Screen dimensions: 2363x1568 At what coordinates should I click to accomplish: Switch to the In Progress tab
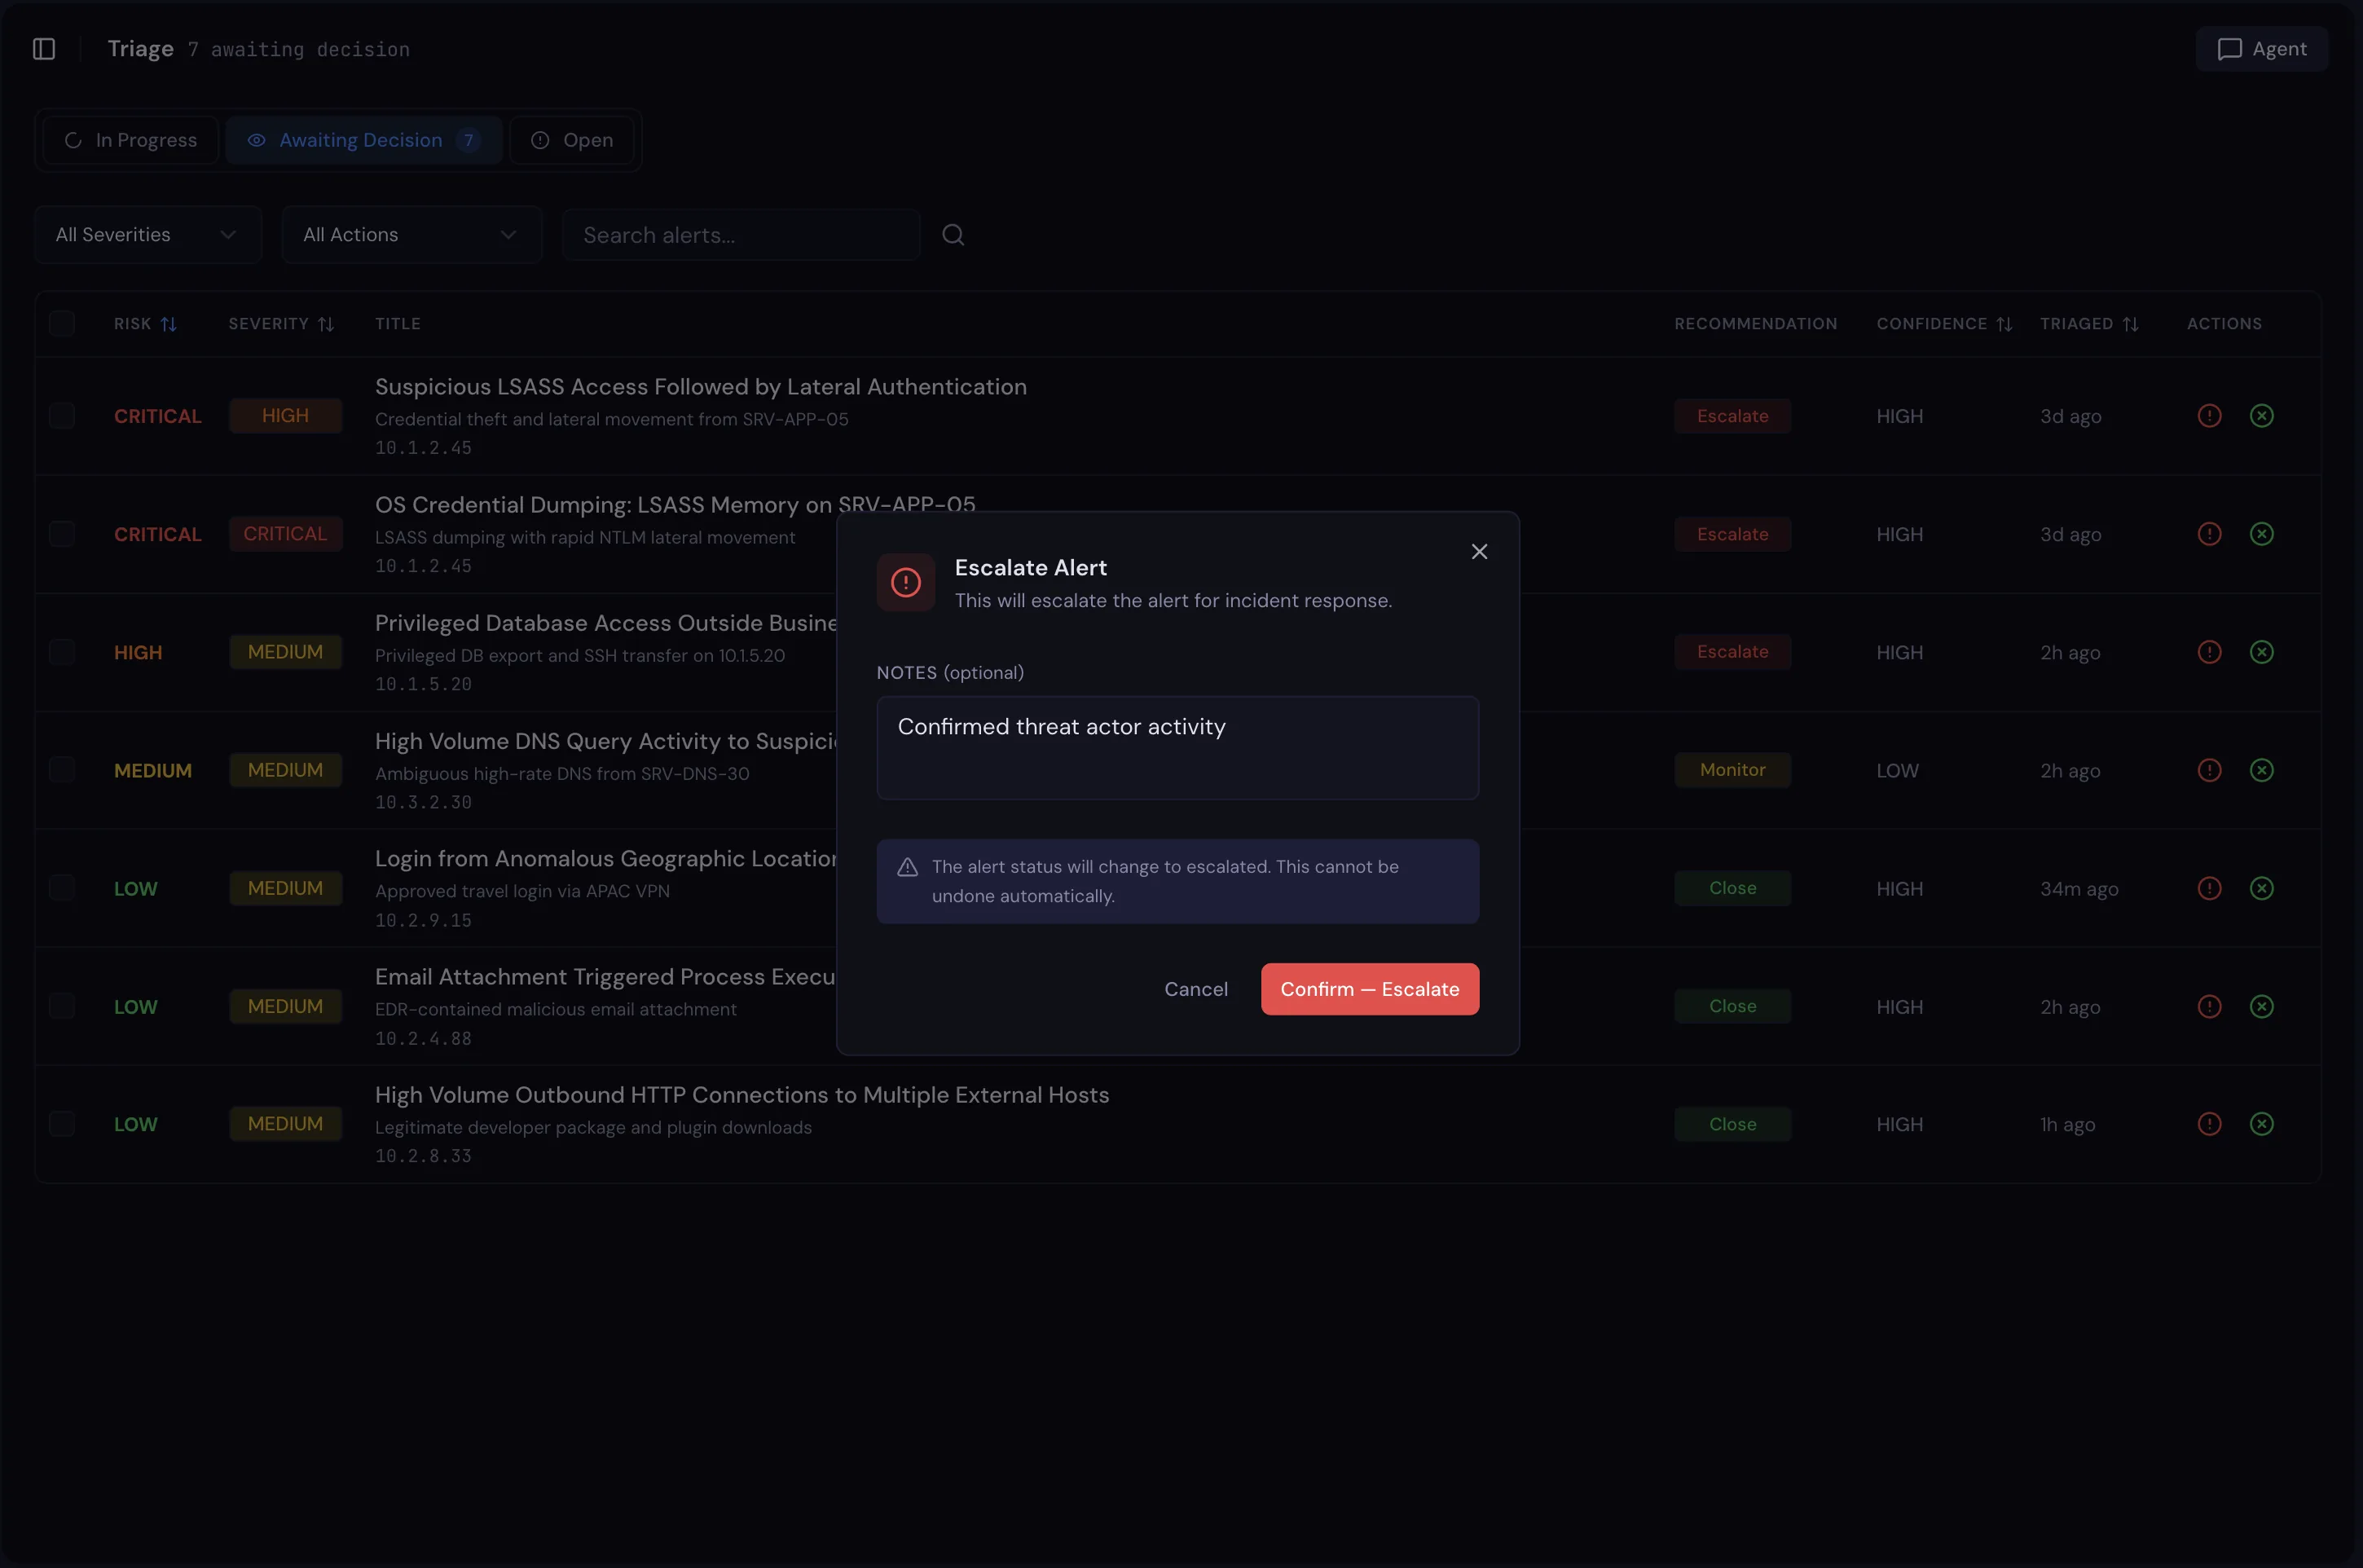(130, 140)
